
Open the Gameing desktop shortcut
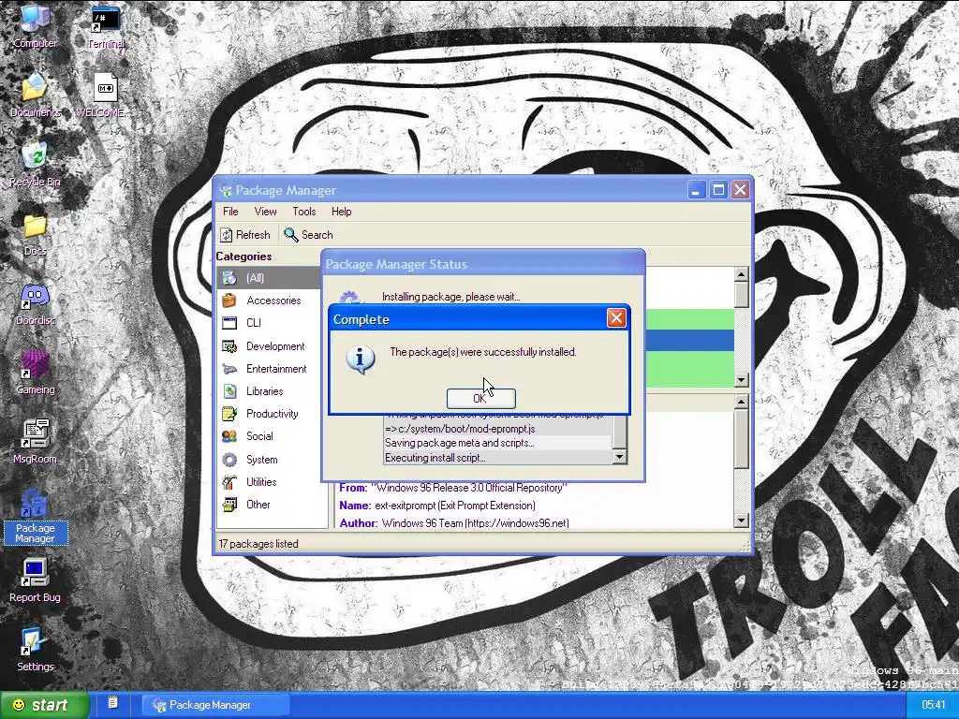click(35, 373)
